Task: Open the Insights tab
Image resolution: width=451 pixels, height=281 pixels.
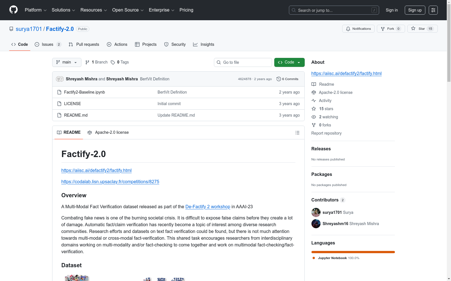Action: [x=204, y=44]
